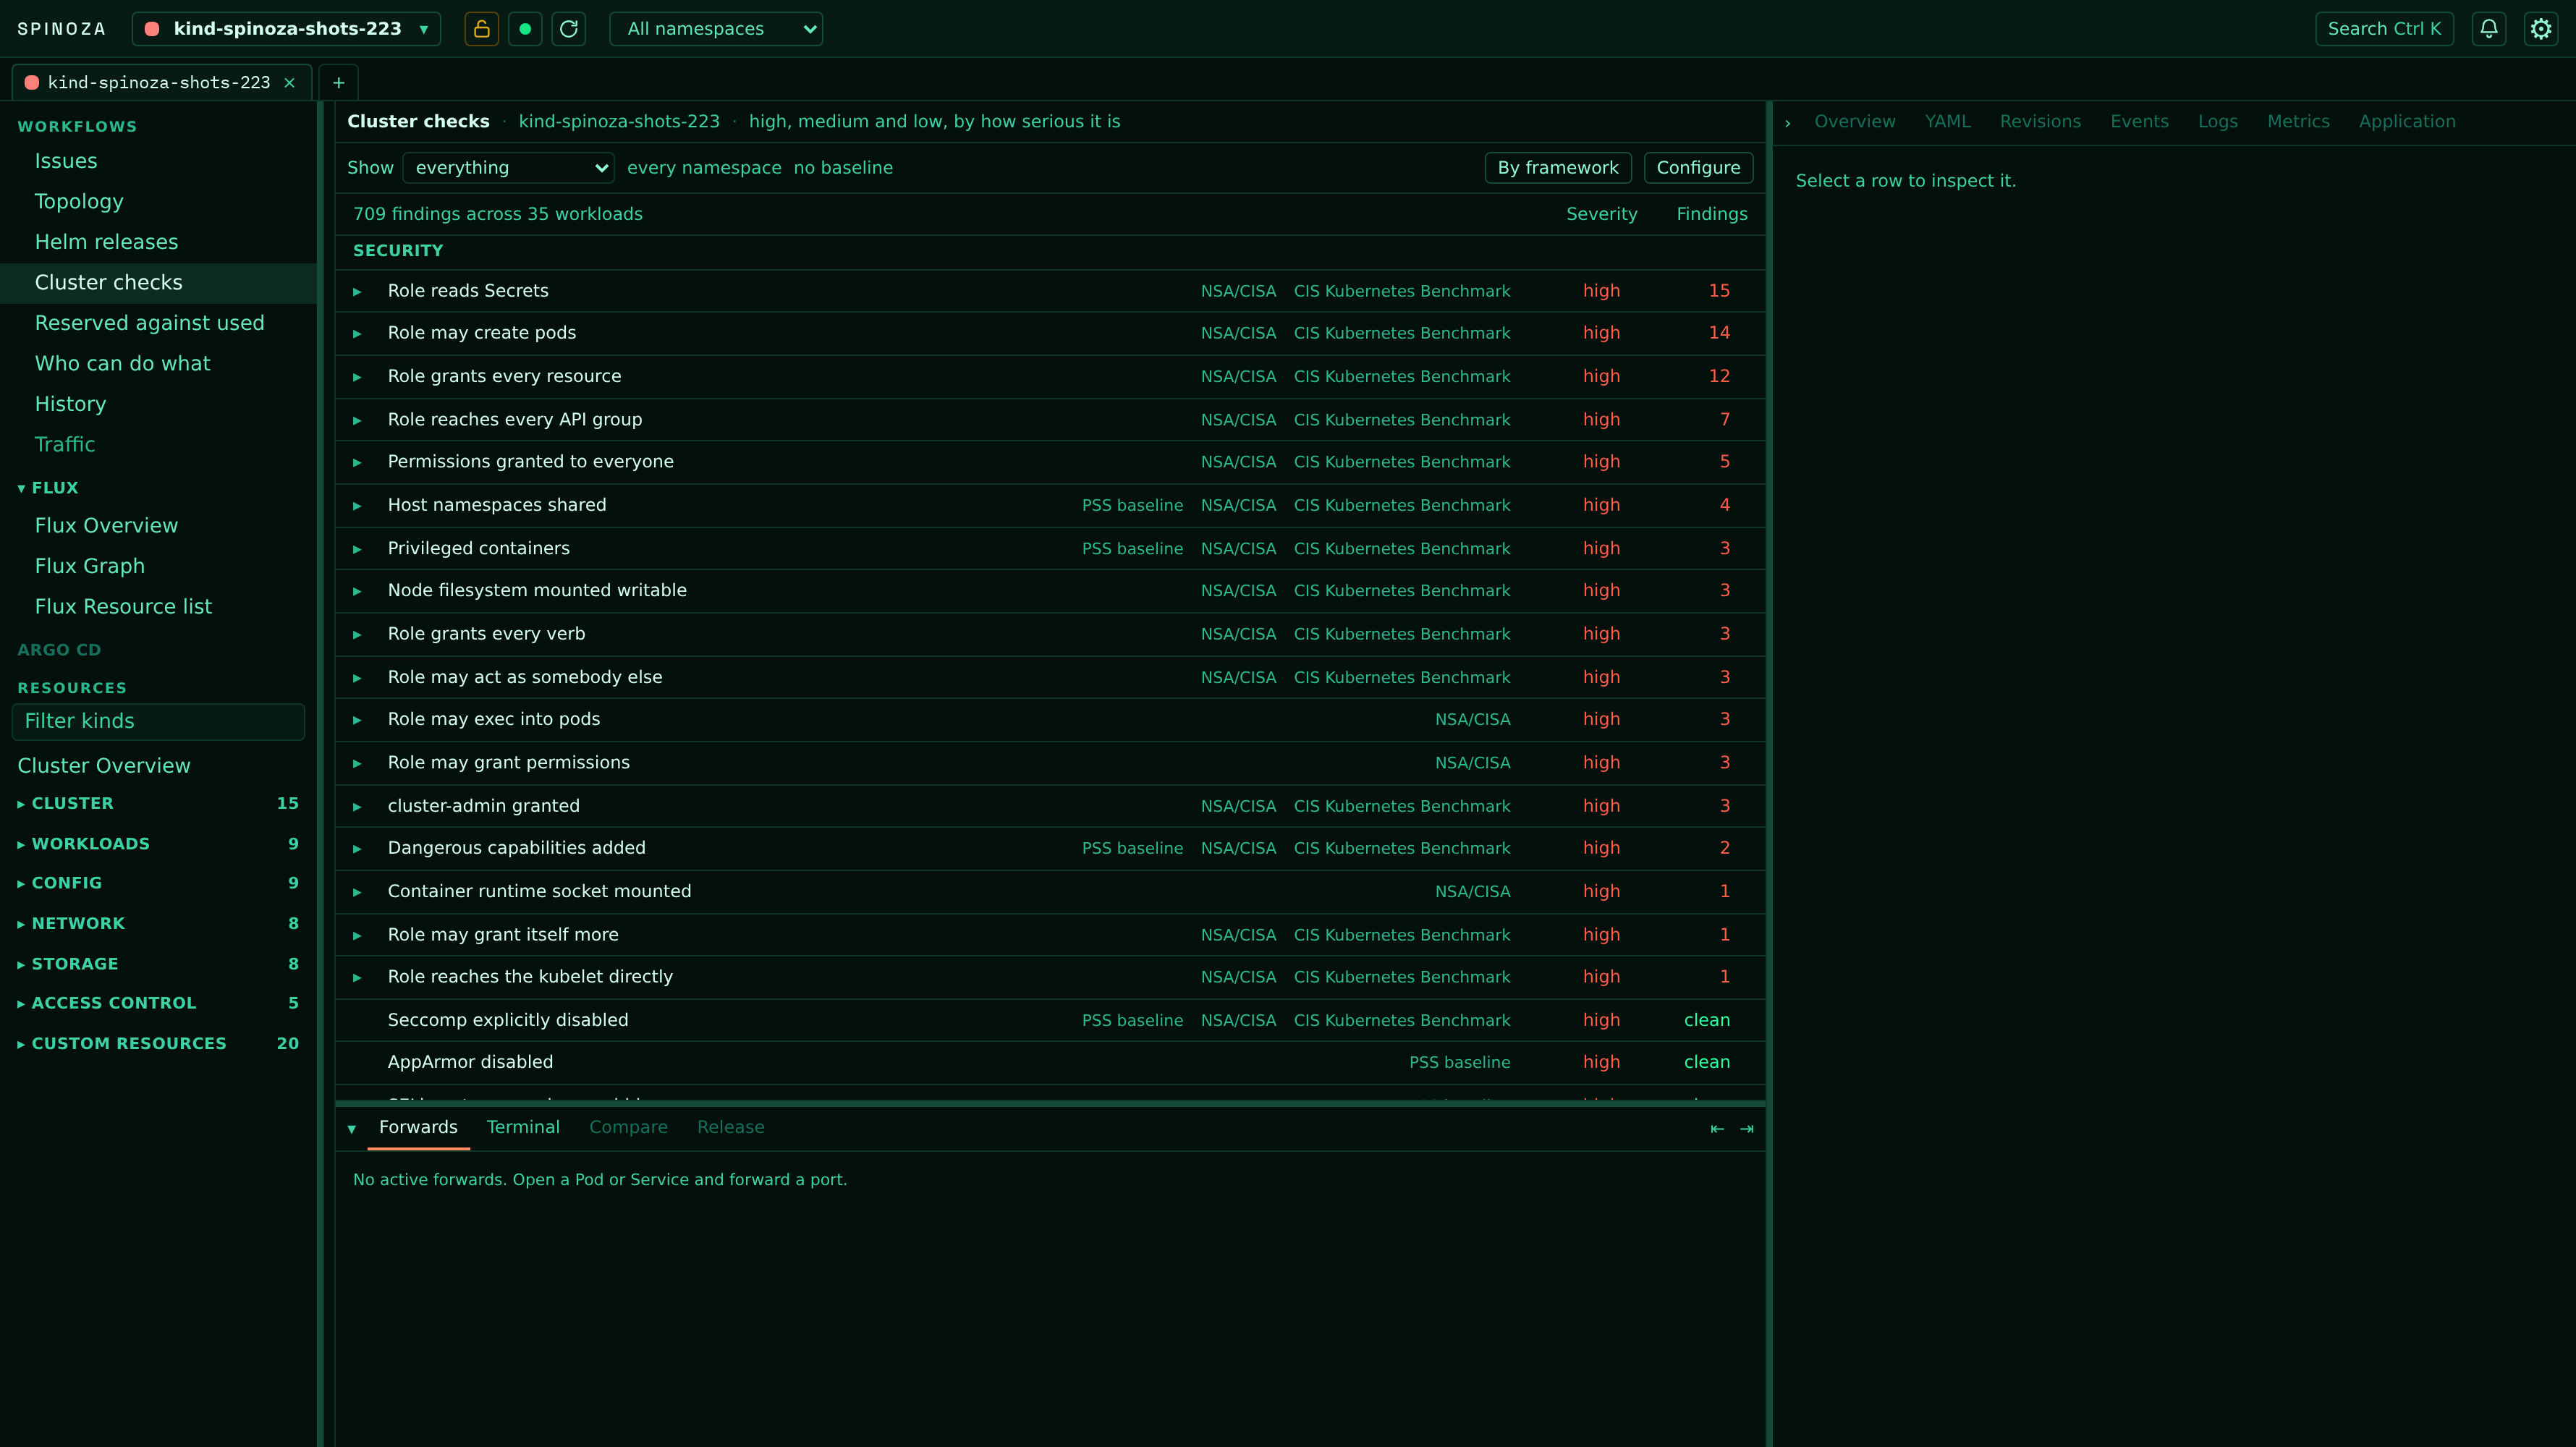Add a new cluster tab with plus
2576x1447 pixels.
(x=338, y=83)
